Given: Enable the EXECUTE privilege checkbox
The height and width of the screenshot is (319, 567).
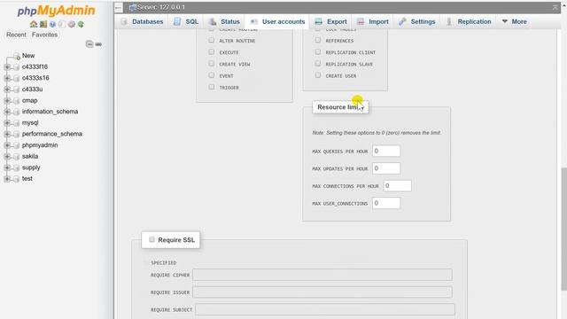Looking at the screenshot, I should coord(212,52).
